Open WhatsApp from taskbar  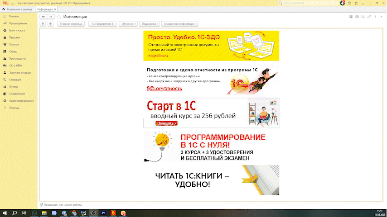tap(34, 213)
